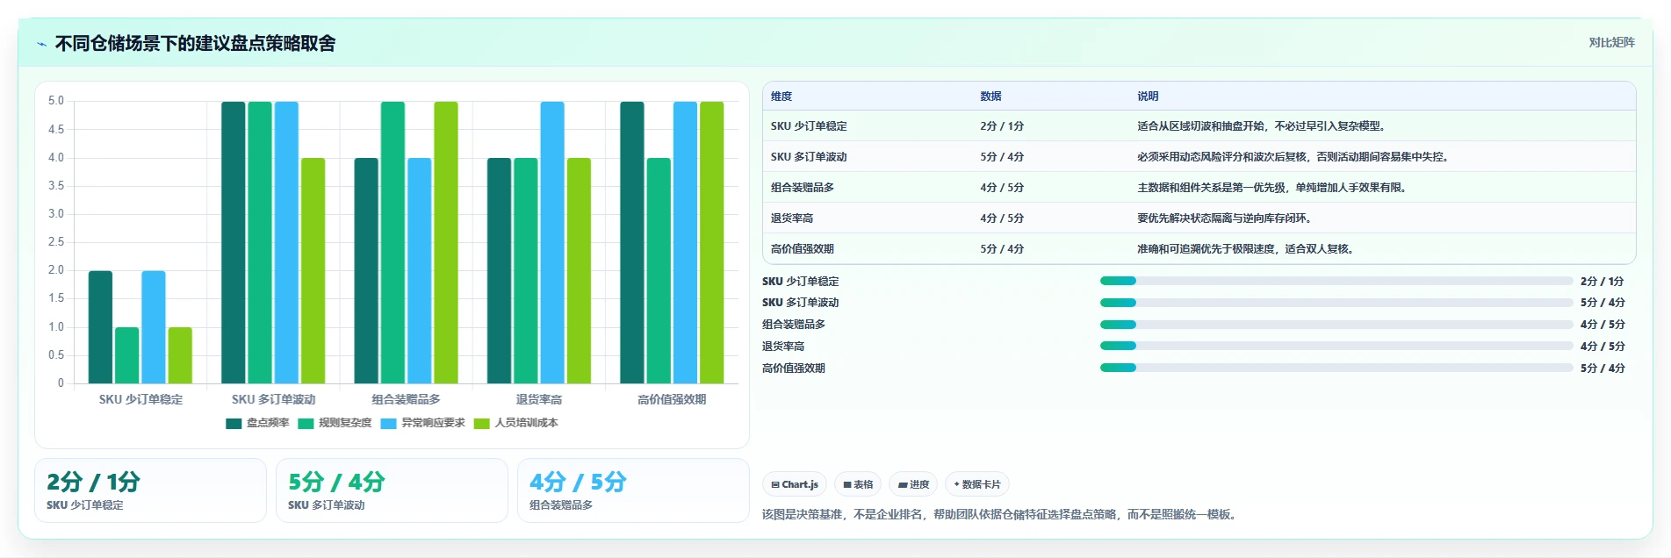Select the 4分 / 5分 stat card
Screen dimensions: 1671x558
coord(633,490)
